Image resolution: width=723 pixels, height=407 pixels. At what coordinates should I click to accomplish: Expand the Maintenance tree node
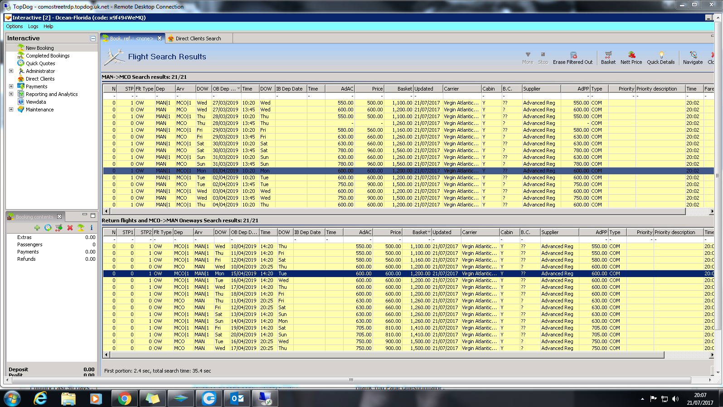pyautogui.click(x=11, y=110)
